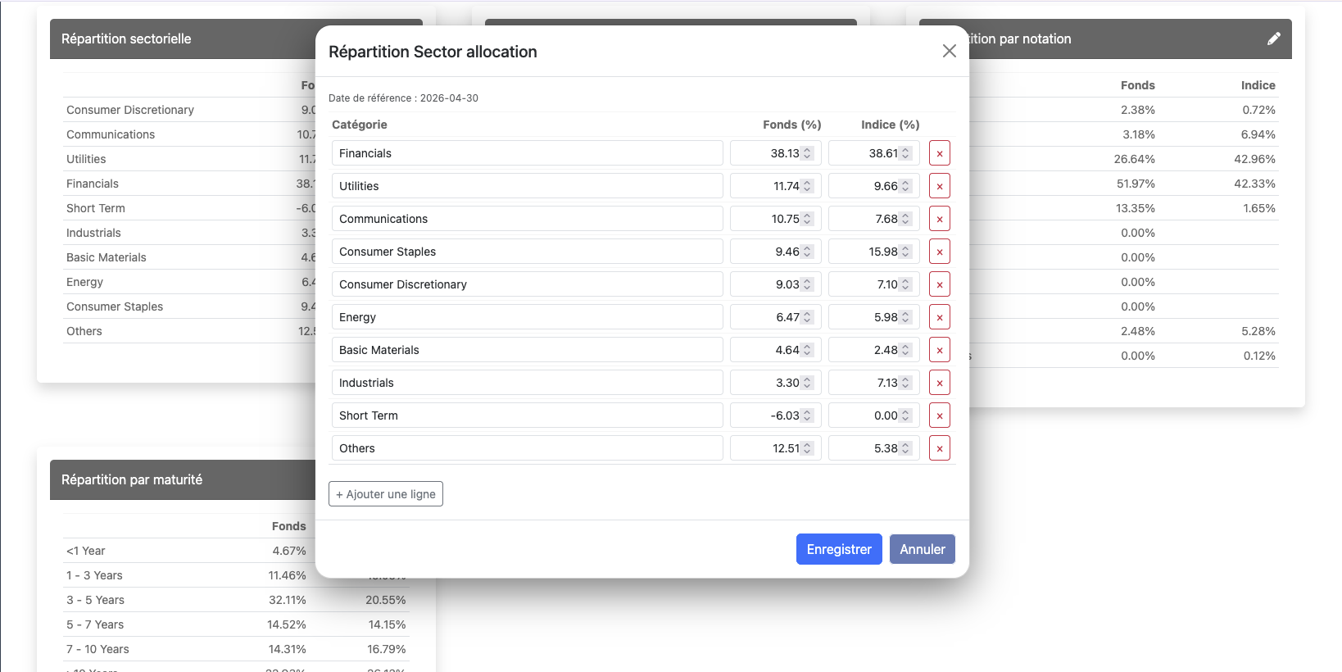This screenshot has height=672, width=1342.
Task: Click Consumer Discretionary in sectorielle background table
Action: [x=130, y=110]
